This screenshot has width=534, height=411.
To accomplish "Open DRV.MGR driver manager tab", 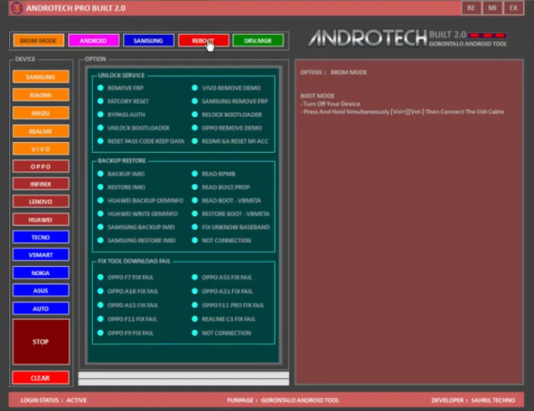I will point(258,40).
